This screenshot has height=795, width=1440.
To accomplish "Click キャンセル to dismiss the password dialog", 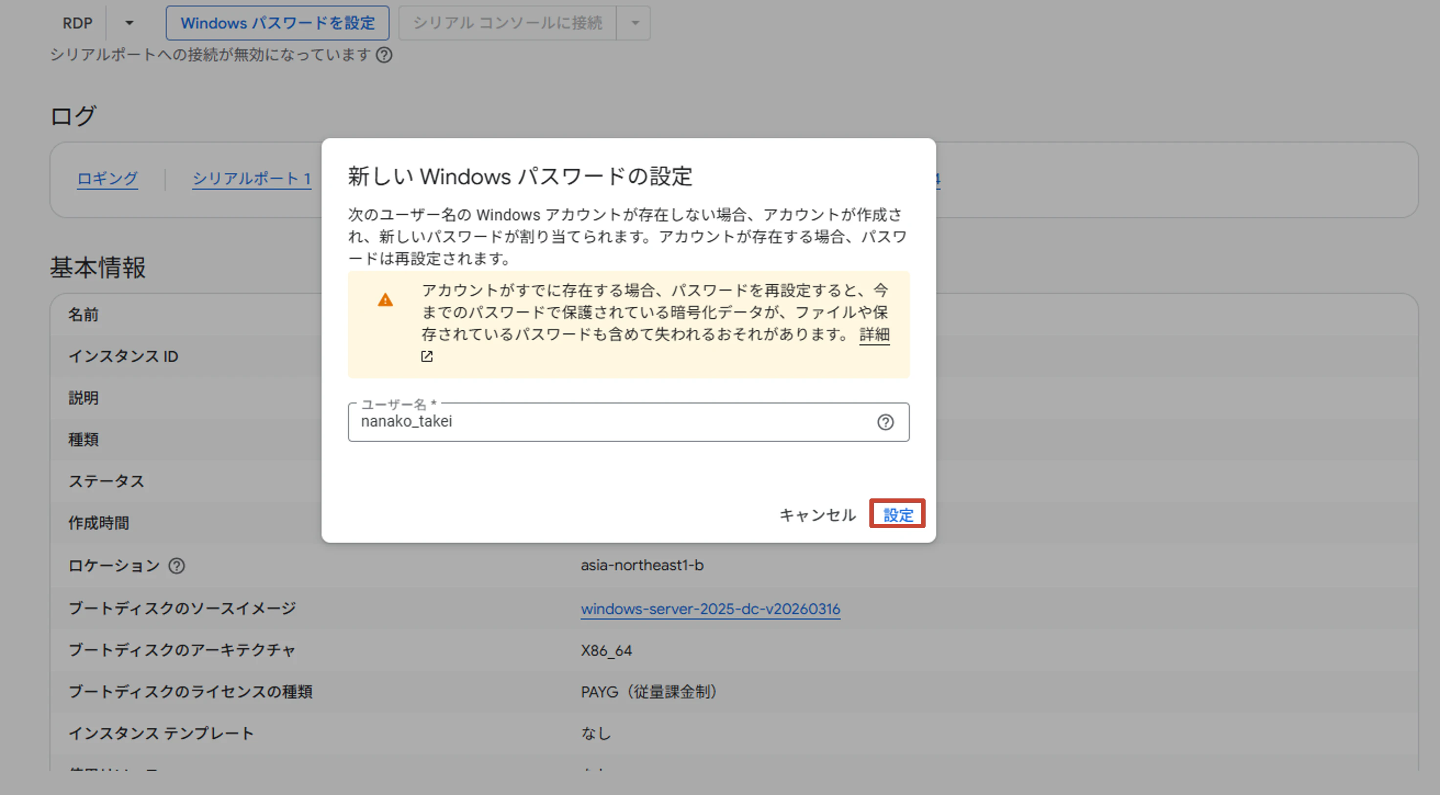I will coord(817,515).
